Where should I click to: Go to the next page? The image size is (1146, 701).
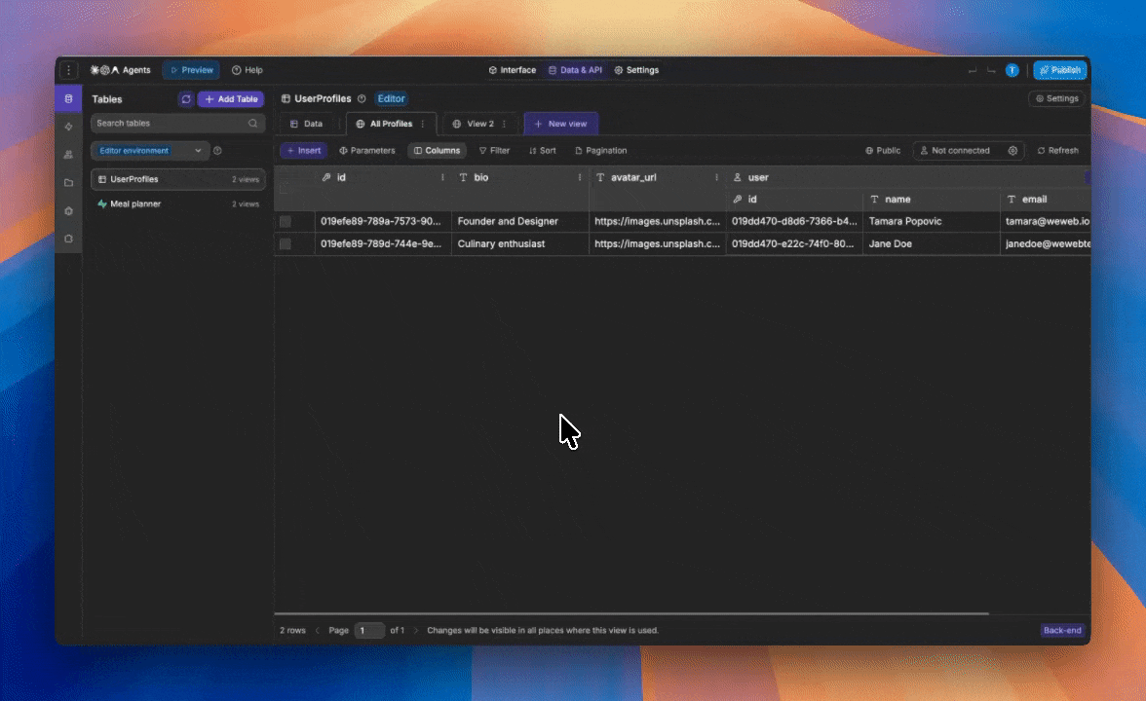pyautogui.click(x=416, y=630)
